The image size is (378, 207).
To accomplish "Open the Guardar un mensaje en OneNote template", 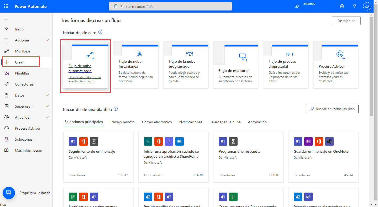I will [323, 157].
